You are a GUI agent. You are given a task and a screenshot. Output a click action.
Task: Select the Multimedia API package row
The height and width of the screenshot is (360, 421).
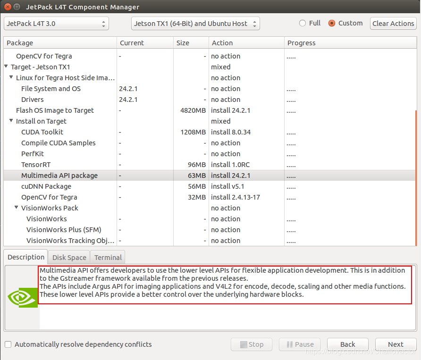(x=210, y=176)
